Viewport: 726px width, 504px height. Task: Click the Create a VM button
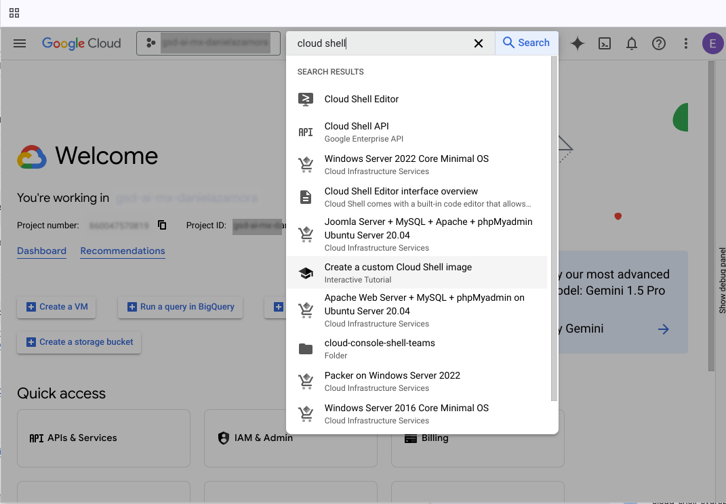[57, 307]
